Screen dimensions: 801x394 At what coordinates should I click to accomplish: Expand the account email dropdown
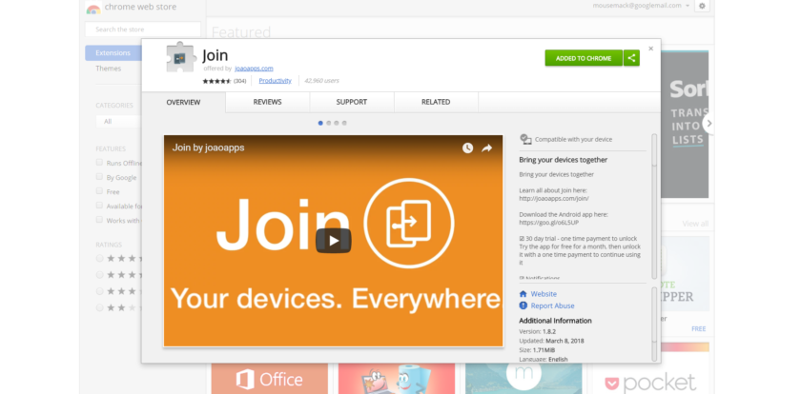click(688, 6)
